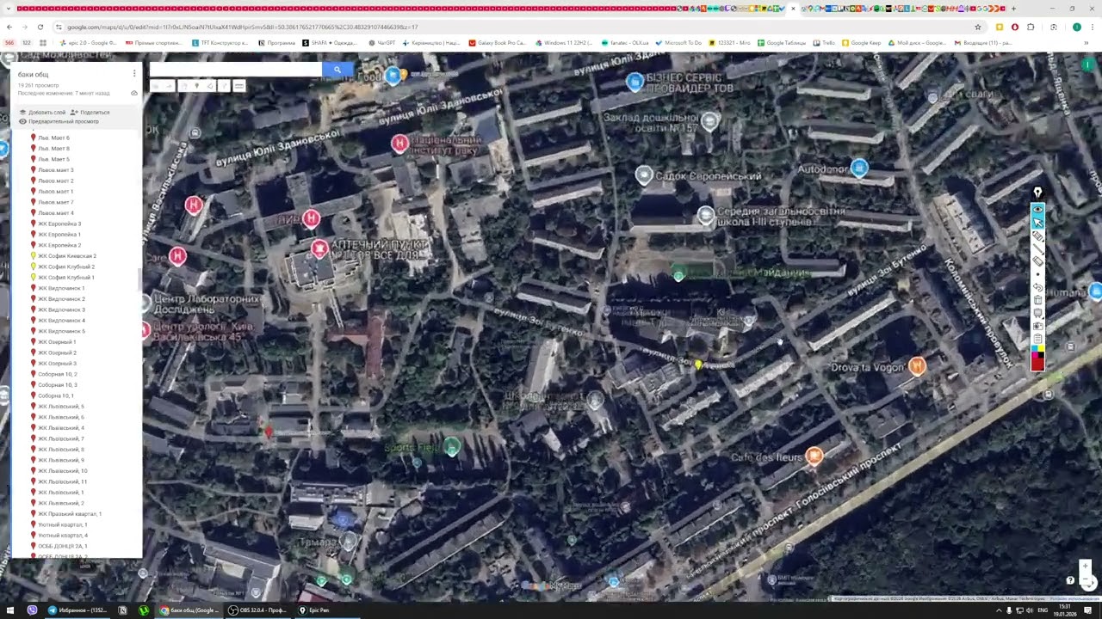Open Epic Pen brush size dot

click(1037, 274)
